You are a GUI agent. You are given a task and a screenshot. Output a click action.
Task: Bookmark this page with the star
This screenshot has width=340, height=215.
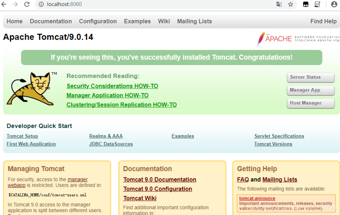(x=291, y=4)
